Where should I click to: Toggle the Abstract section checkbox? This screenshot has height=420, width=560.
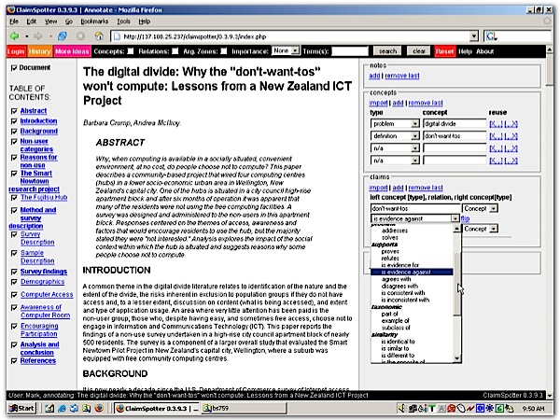click(14, 111)
